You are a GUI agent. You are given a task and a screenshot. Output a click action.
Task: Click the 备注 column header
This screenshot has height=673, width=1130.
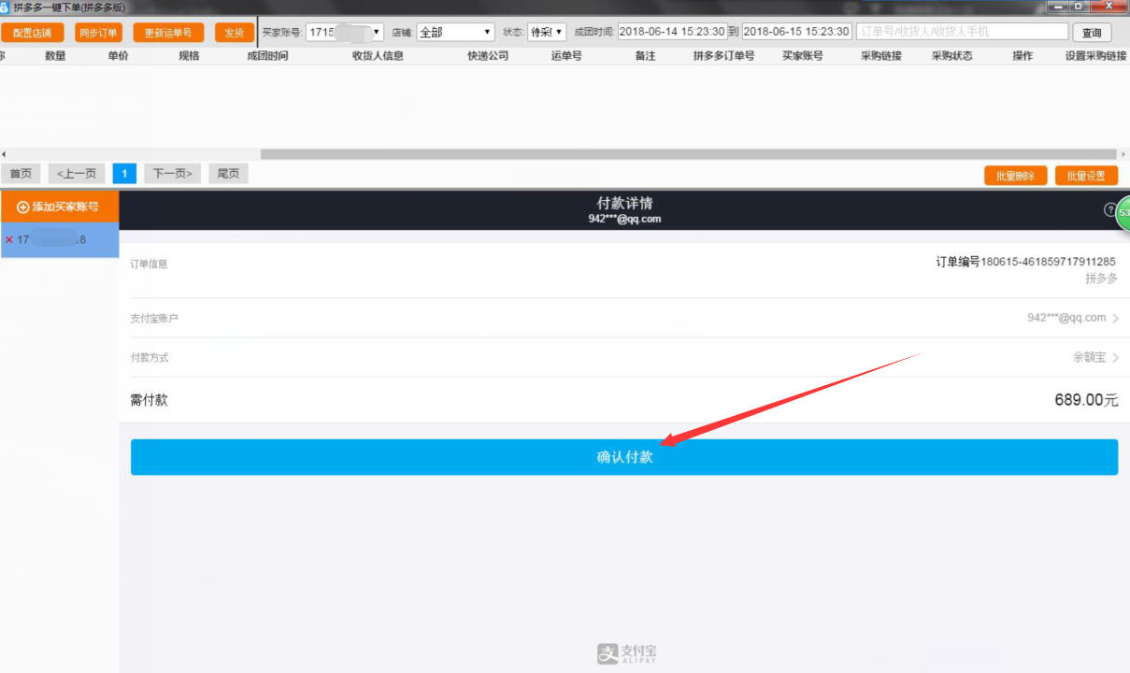[x=645, y=56]
